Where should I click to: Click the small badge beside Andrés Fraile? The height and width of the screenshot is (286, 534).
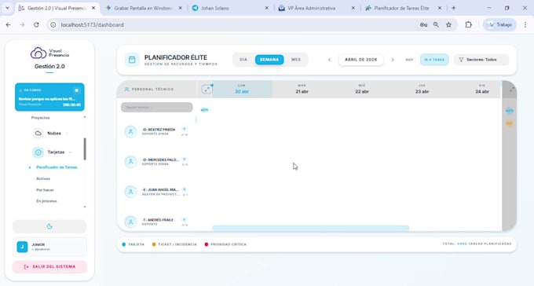[185, 220]
